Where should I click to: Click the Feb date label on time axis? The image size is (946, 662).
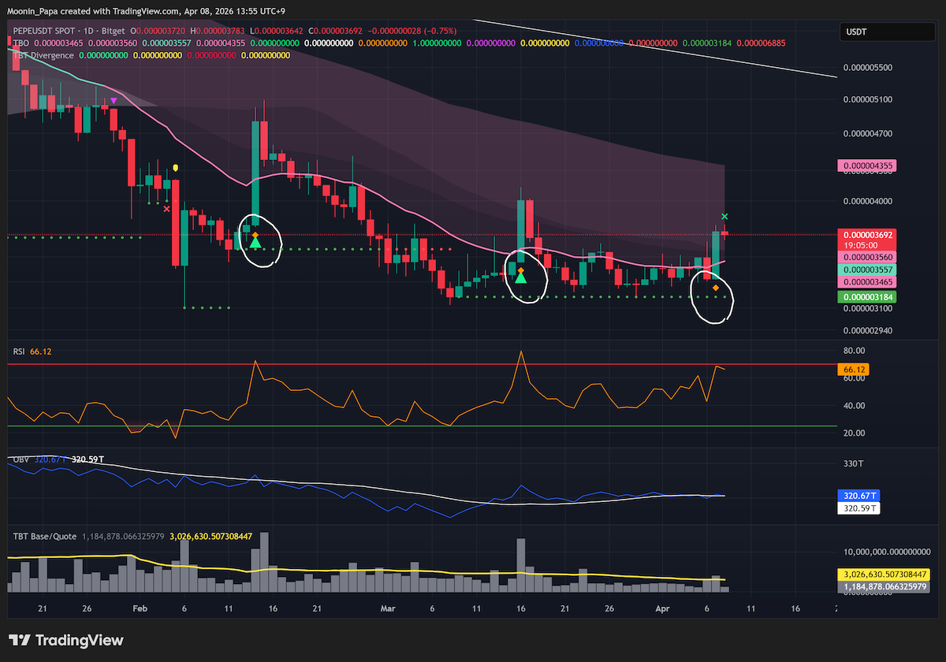point(140,609)
